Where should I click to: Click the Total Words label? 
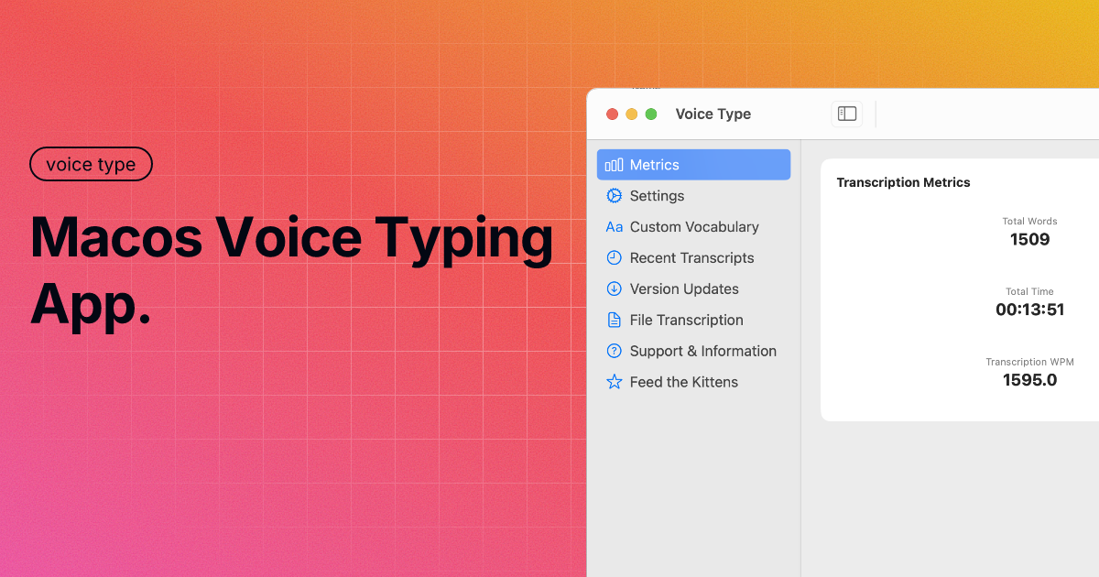click(1029, 221)
